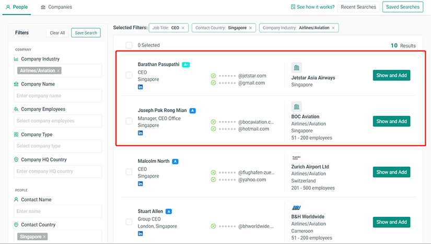Open Malcolm North's LinkedIn profile icon
The height and width of the screenshot is (244, 431).
pos(140,184)
